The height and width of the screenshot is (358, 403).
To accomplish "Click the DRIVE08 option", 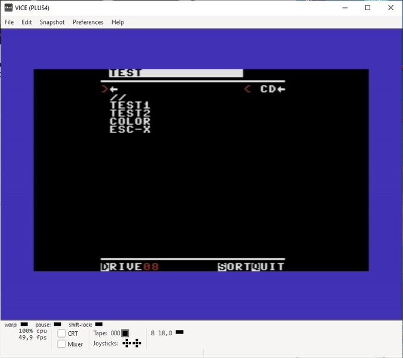I will pyautogui.click(x=129, y=267).
